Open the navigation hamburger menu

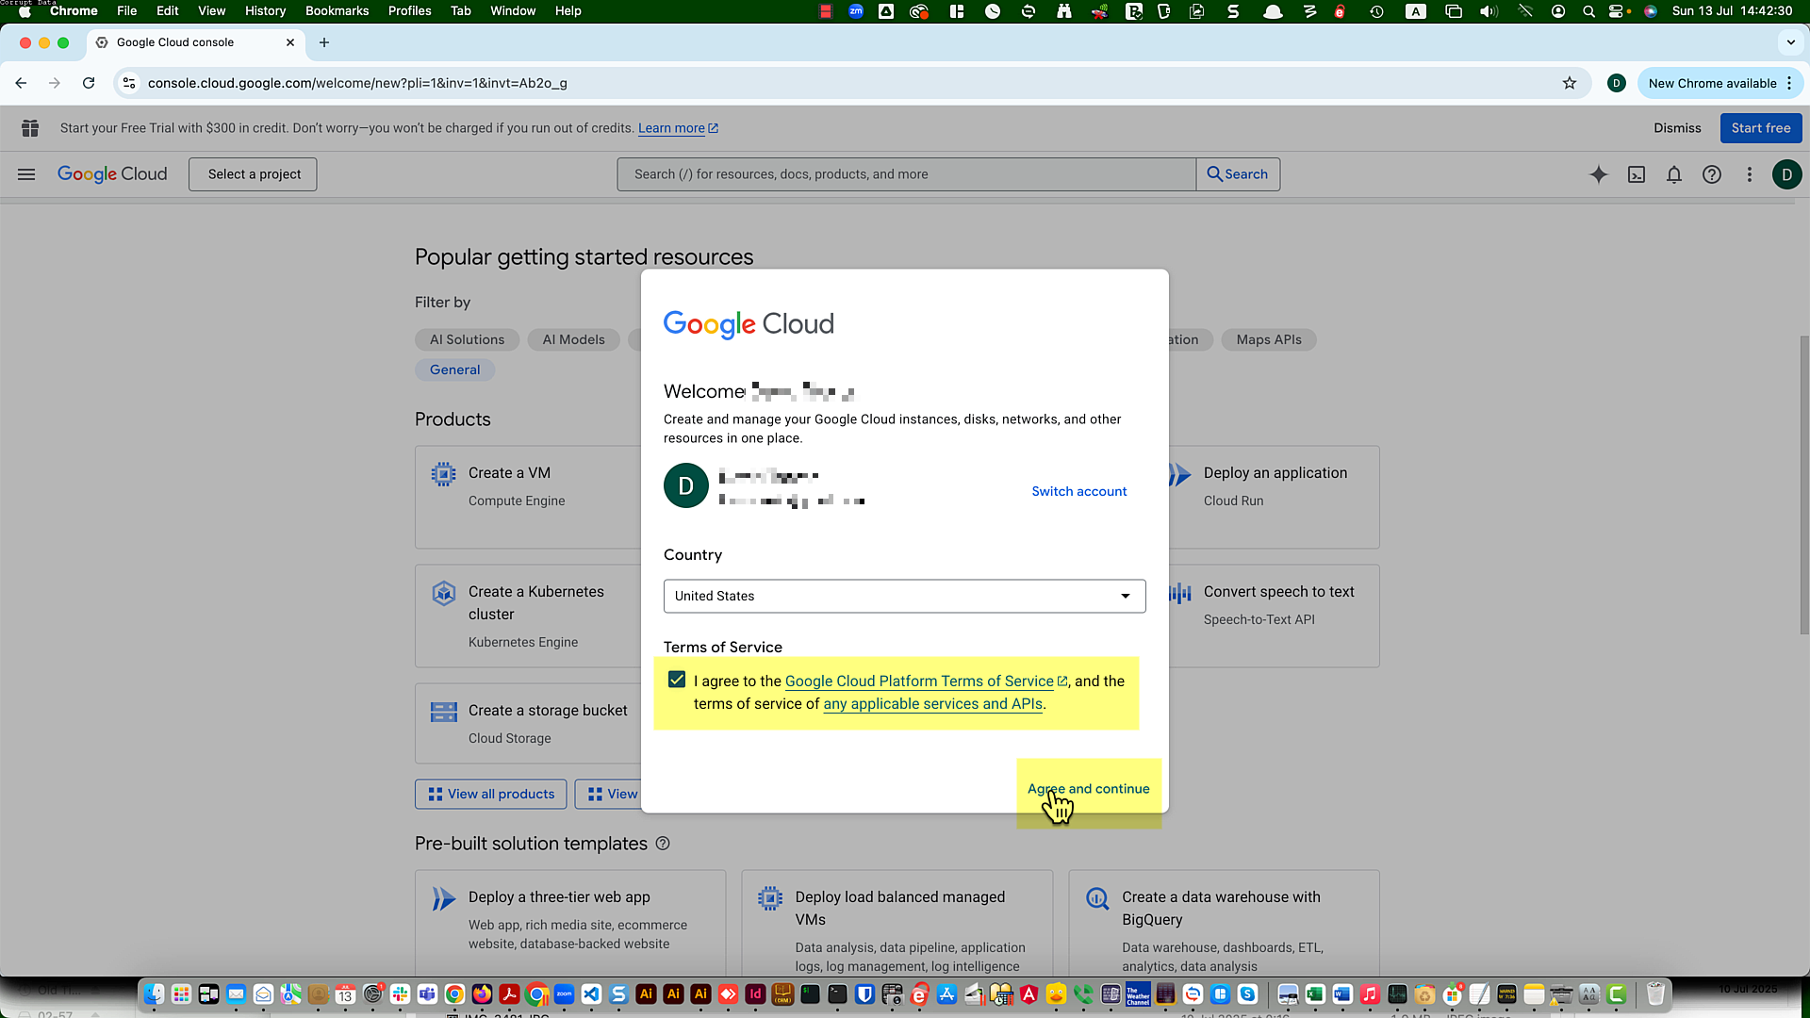pos(26,174)
